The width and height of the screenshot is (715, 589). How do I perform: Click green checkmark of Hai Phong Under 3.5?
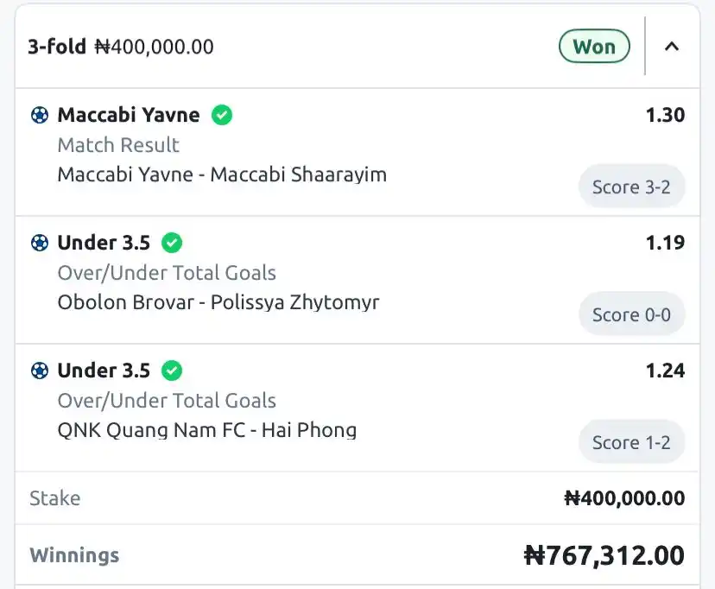172,370
